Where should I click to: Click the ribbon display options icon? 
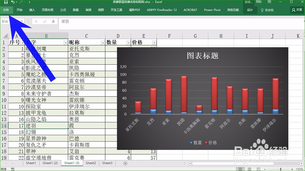(269, 2)
